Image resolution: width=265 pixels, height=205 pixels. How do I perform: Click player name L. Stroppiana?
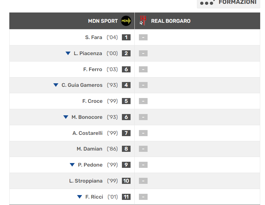click(86, 181)
